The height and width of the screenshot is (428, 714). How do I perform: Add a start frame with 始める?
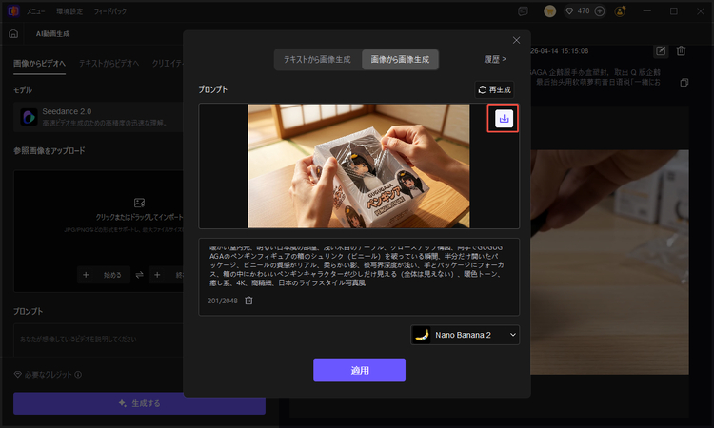coord(104,275)
